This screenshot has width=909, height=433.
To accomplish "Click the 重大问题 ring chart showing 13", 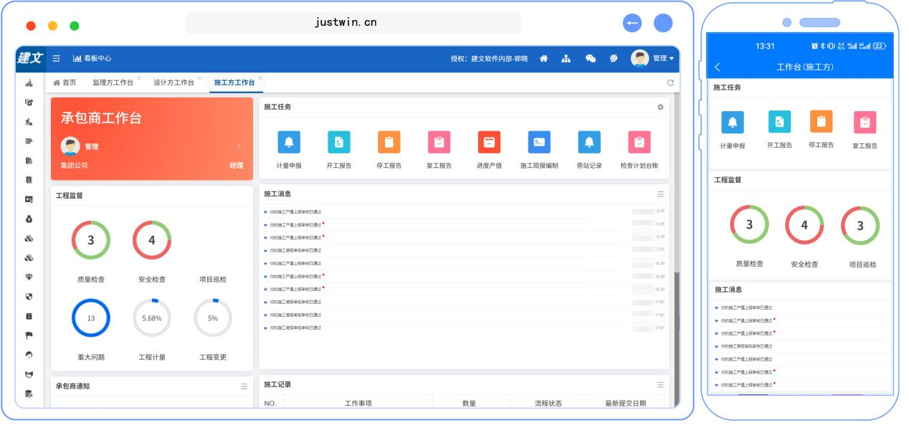I will [91, 318].
